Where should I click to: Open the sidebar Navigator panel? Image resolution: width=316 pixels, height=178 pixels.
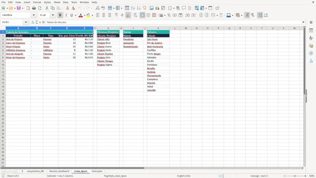coord(311,53)
